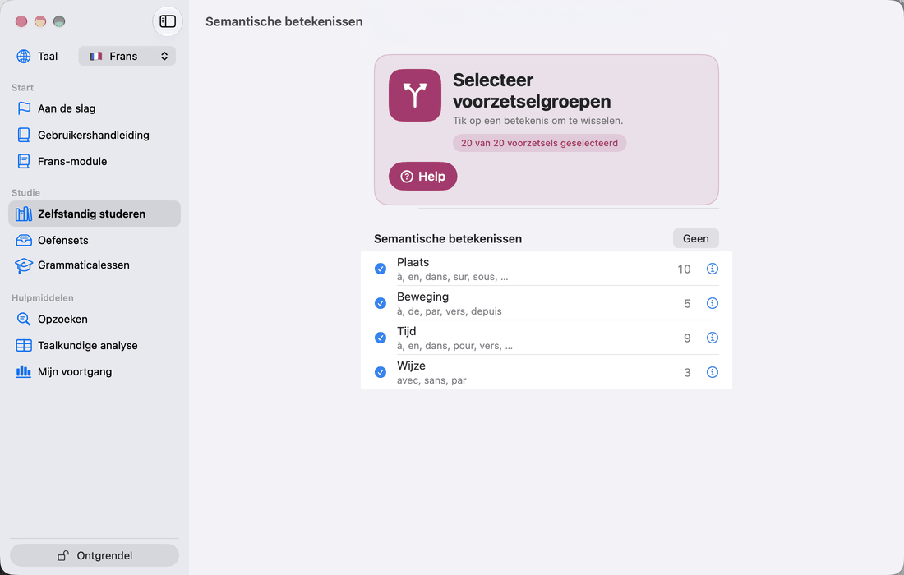This screenshot has width=904, height=575.
Task: Click the Geen button
Action: [x=695, y=238]
